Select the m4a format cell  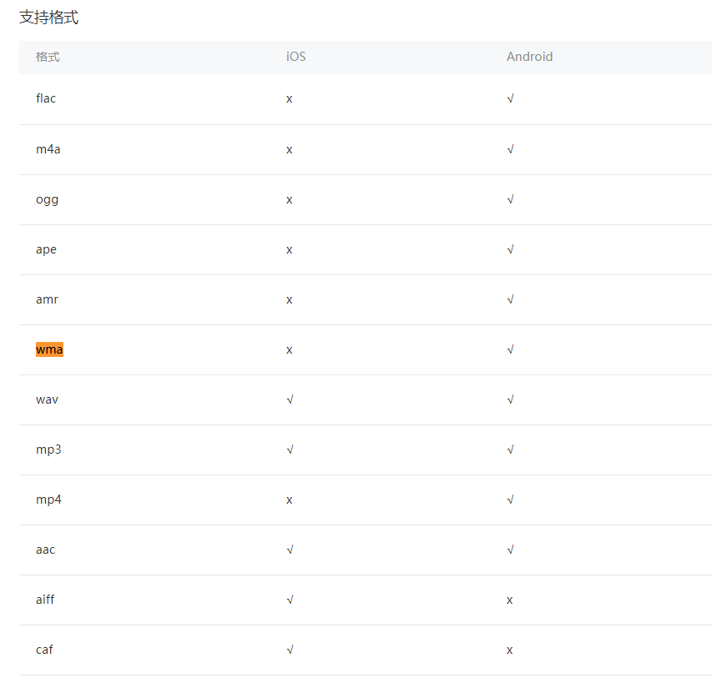48,149
